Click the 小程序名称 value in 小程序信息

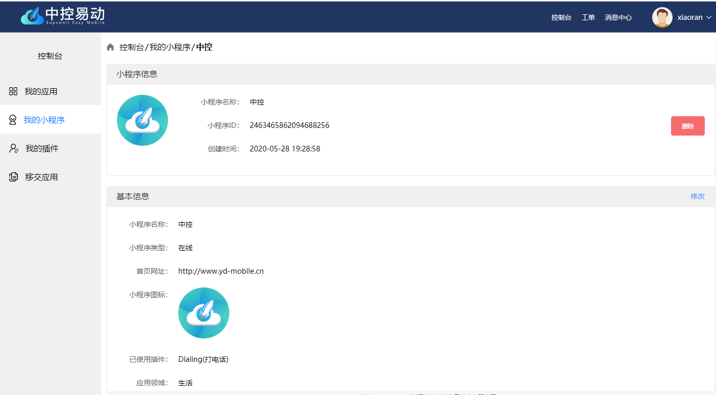coord(257,102)
